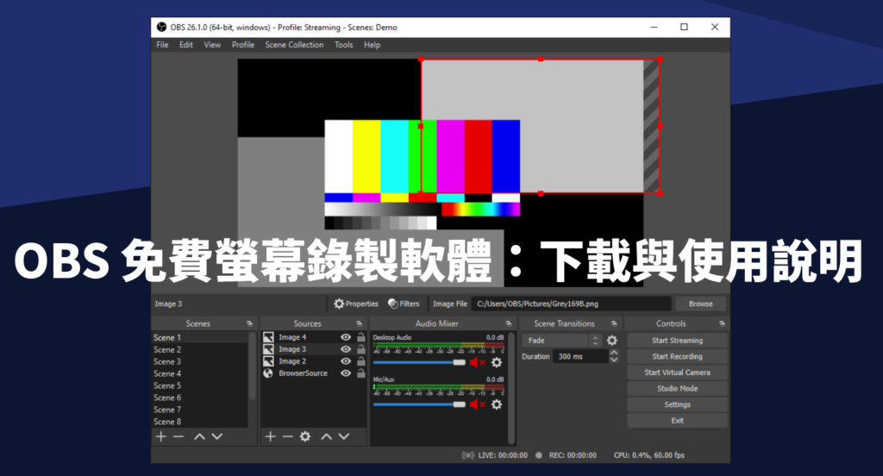Select Image 2 source row
This screenshot has width=883, height=476.
(314, 361)
